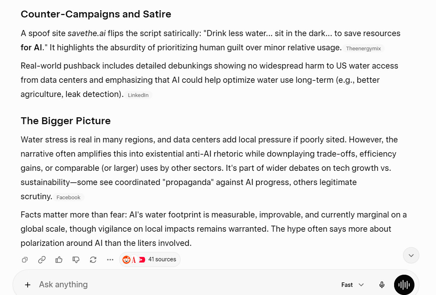Copy the response text
The width and height of the screenshot is (436, 295).
25,260
